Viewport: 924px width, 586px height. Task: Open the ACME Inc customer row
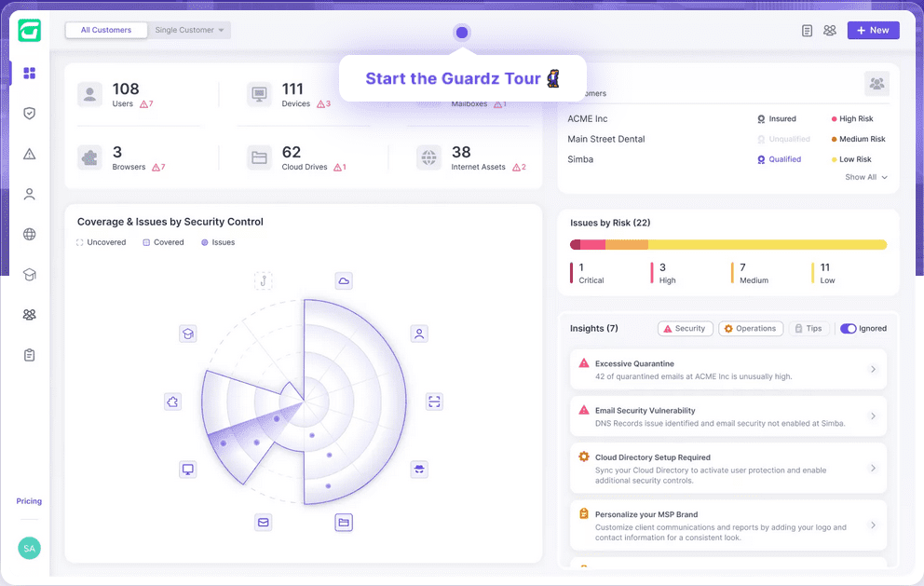click(727, 118)
